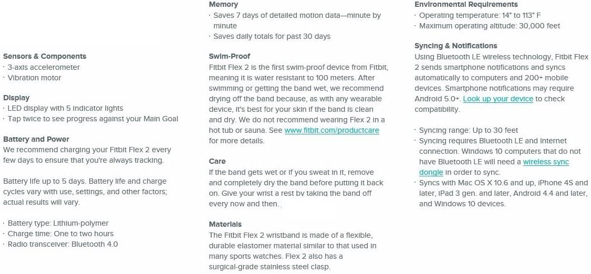Image resolution: width=591 pixels, height=274 pixels.
Task: Click the "LED display with 5 indicator lights" line
Action: (65, 108)
